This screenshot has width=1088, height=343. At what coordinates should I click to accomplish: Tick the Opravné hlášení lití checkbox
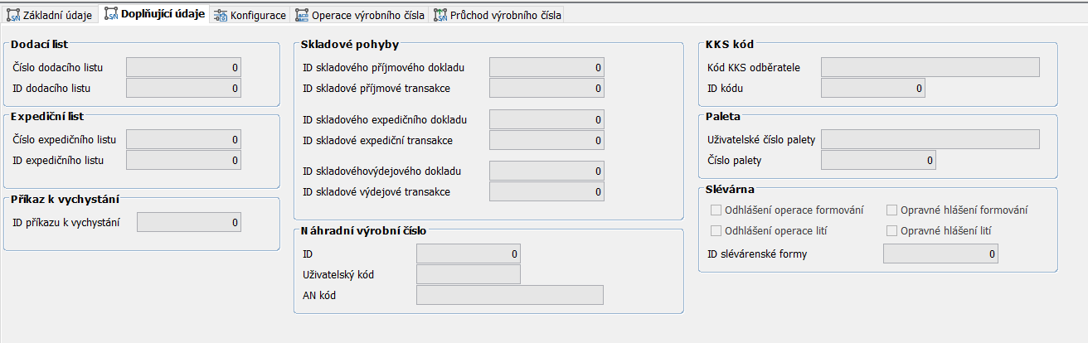tap(892, 230)
